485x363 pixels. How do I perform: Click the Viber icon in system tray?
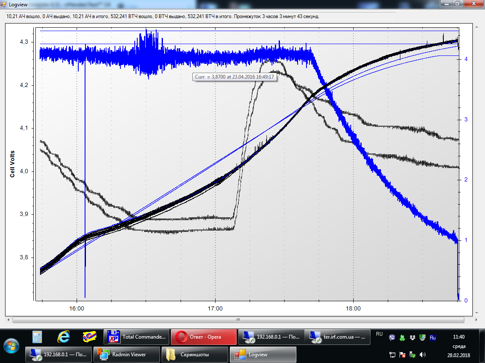click(x=392, y=337)
